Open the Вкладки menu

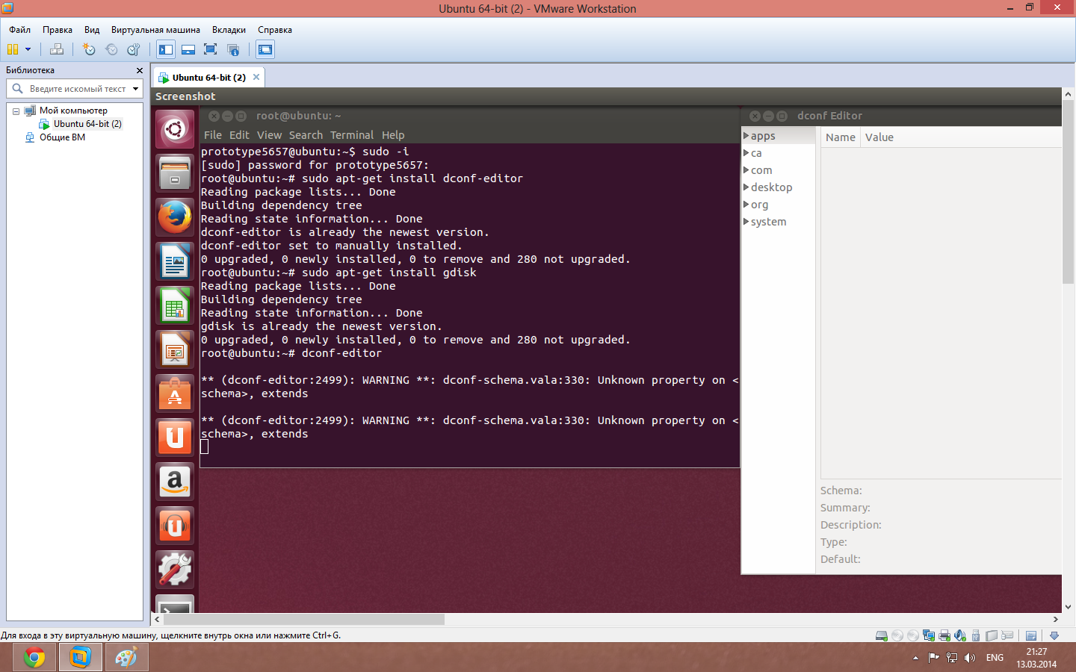coord(229,30)
